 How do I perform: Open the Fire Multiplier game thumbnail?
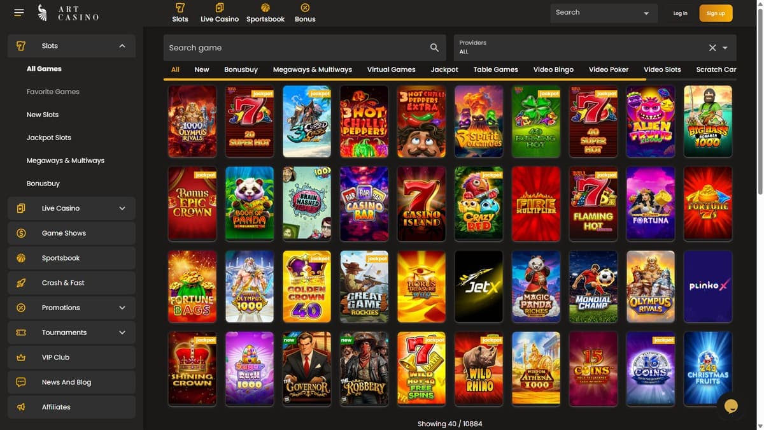coord(536,204)
